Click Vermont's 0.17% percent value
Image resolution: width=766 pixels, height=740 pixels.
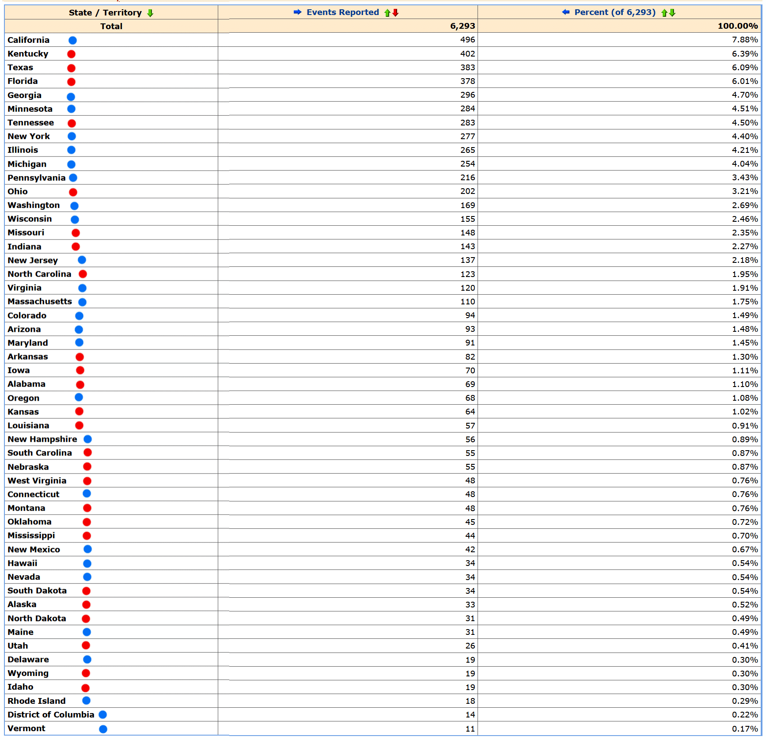pyautogui.click(x=745, y=729)
